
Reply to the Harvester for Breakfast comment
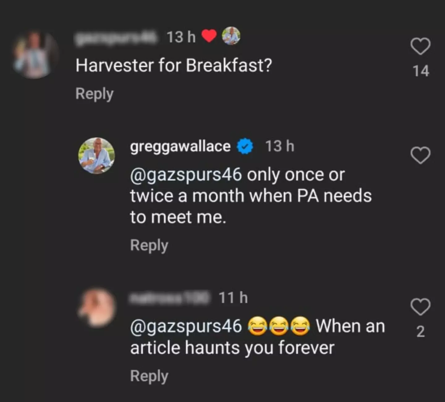[94, 93]
